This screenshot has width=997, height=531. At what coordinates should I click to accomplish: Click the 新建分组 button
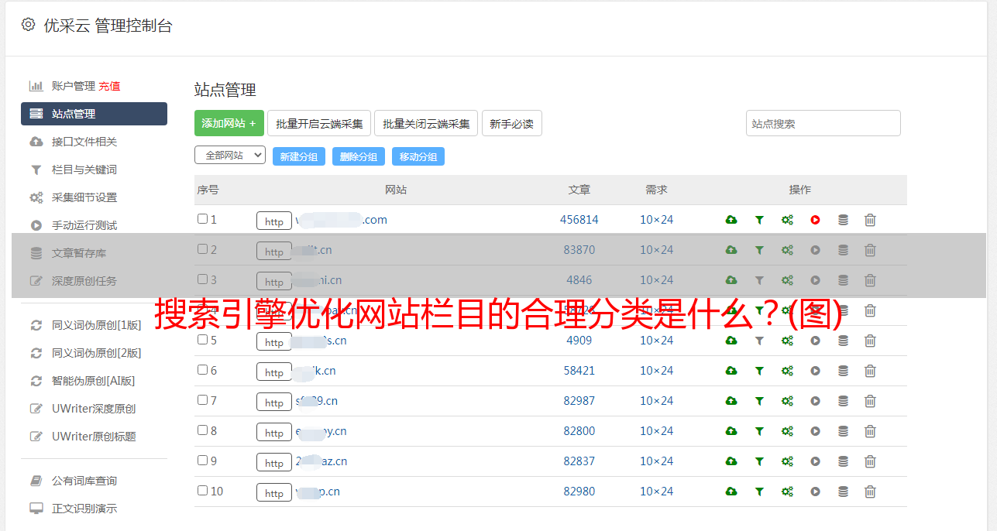tap(299, 156)
